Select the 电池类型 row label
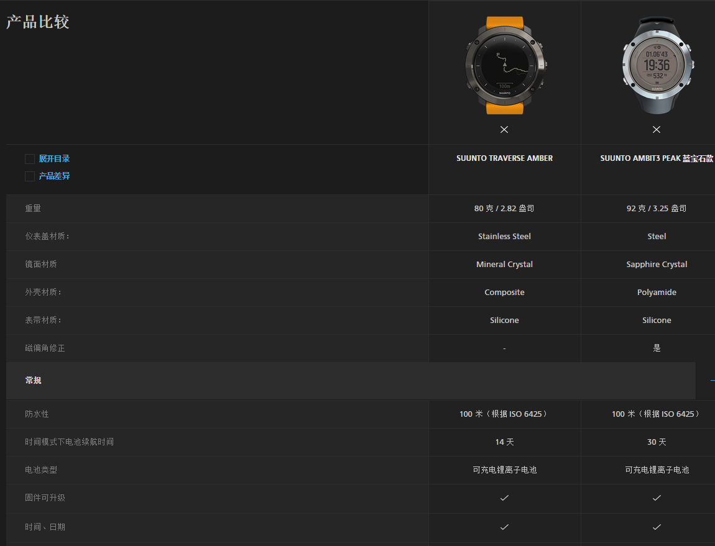Image resolution: width=715 pixels, height=546 pixels. click(41, 470)
